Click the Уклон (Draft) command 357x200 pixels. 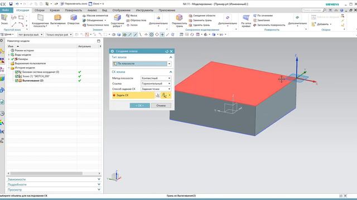132,25
